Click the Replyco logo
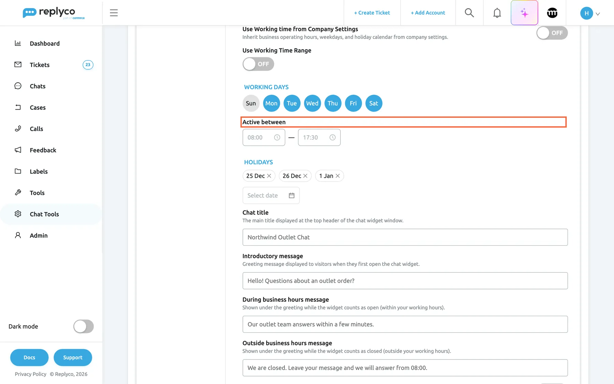This screenshot has height=384, width=614. coord(54,13)
